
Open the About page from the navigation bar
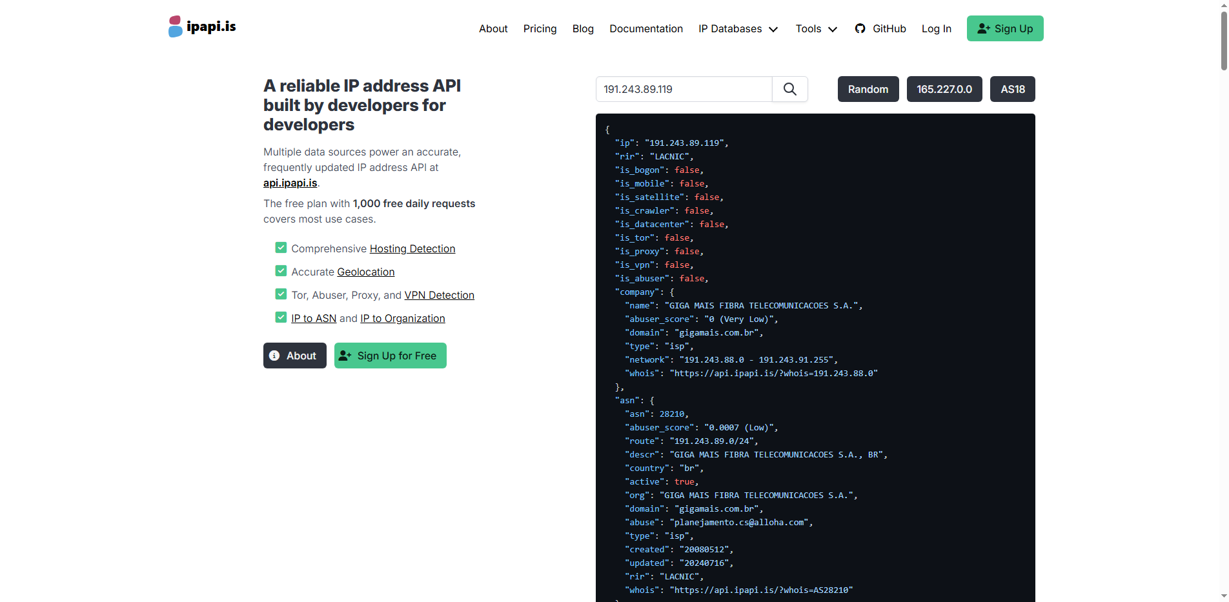(493, 28)
